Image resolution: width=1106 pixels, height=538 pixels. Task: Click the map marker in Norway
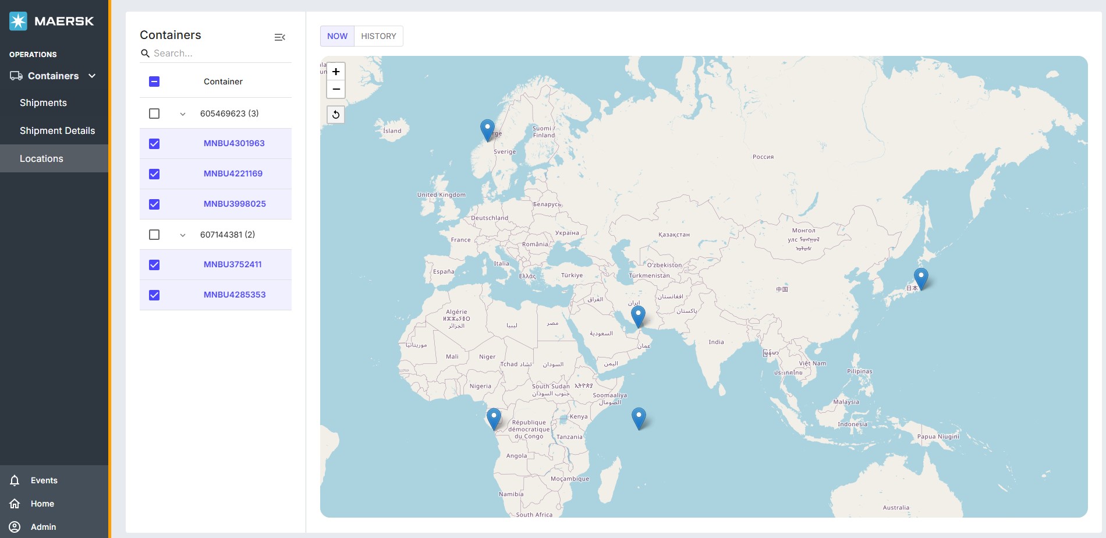click(487, 129)
